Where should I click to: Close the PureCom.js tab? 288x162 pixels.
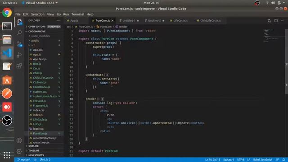tap(112, 21)
